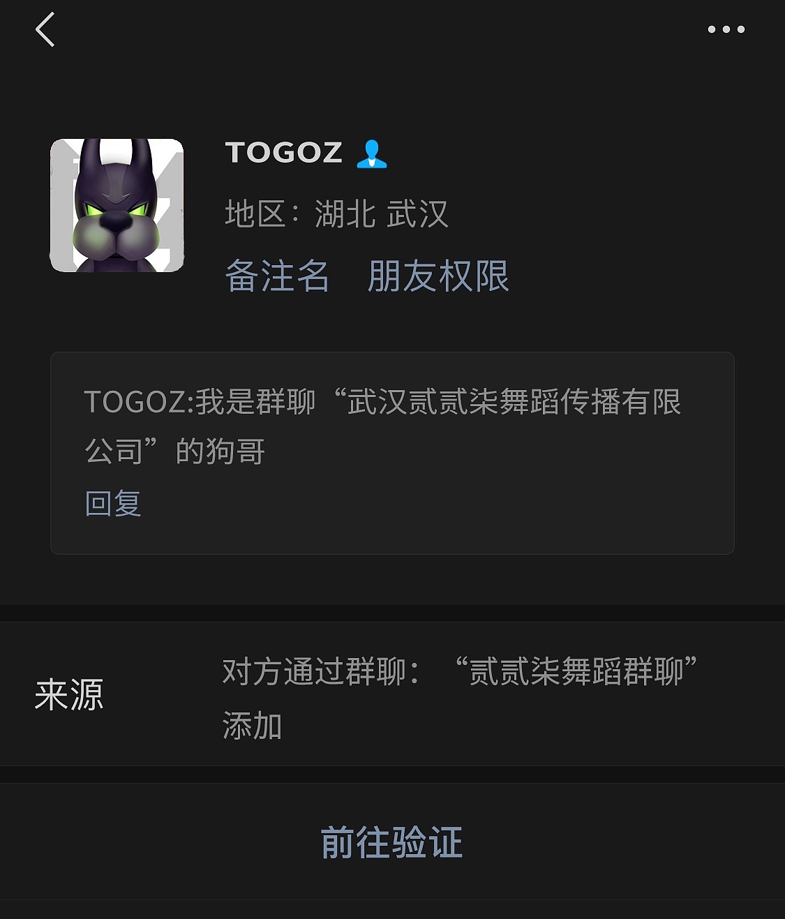Tap the blue person icon beside TOGOZ
The height and width of the screenshot is (919, 785).
pos(371,154)
